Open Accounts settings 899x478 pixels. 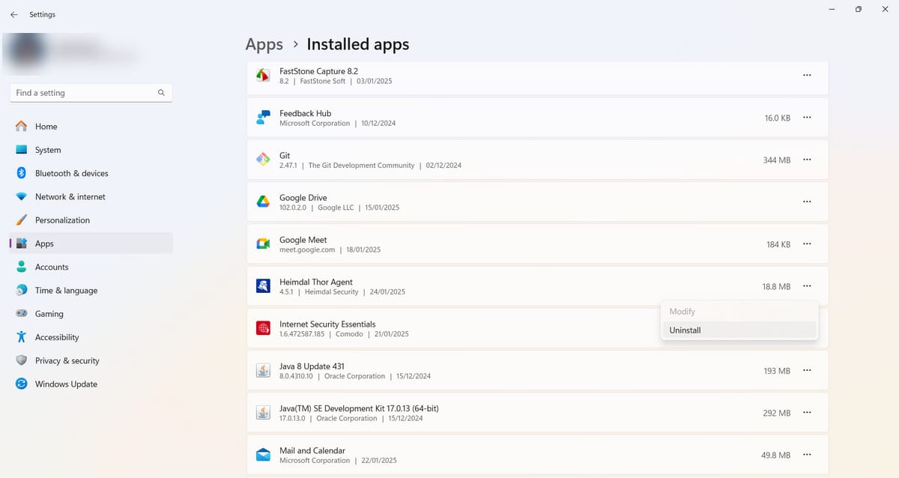[x=91, y=267]
